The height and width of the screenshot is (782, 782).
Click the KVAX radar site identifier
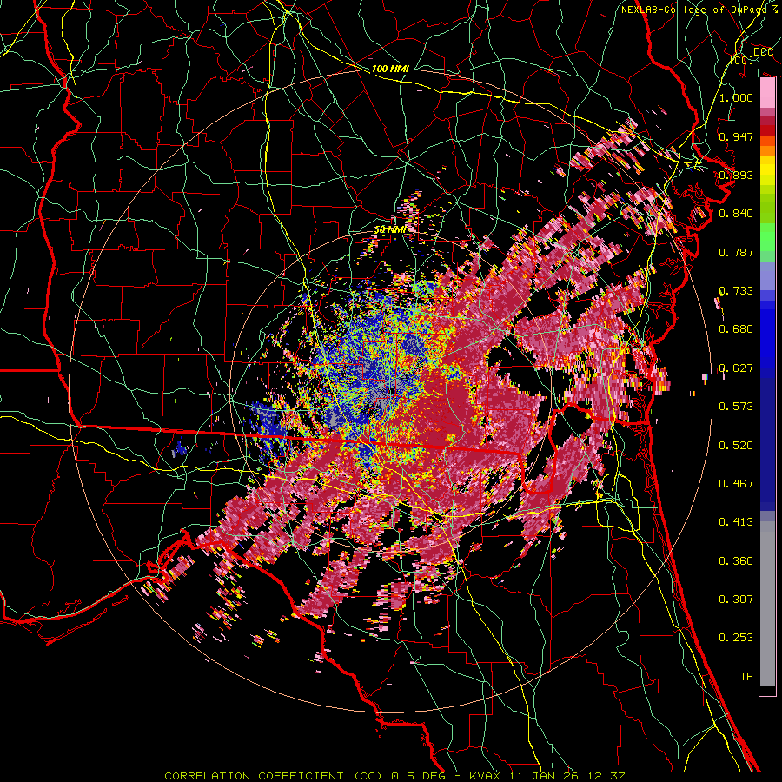pos(484,776)
